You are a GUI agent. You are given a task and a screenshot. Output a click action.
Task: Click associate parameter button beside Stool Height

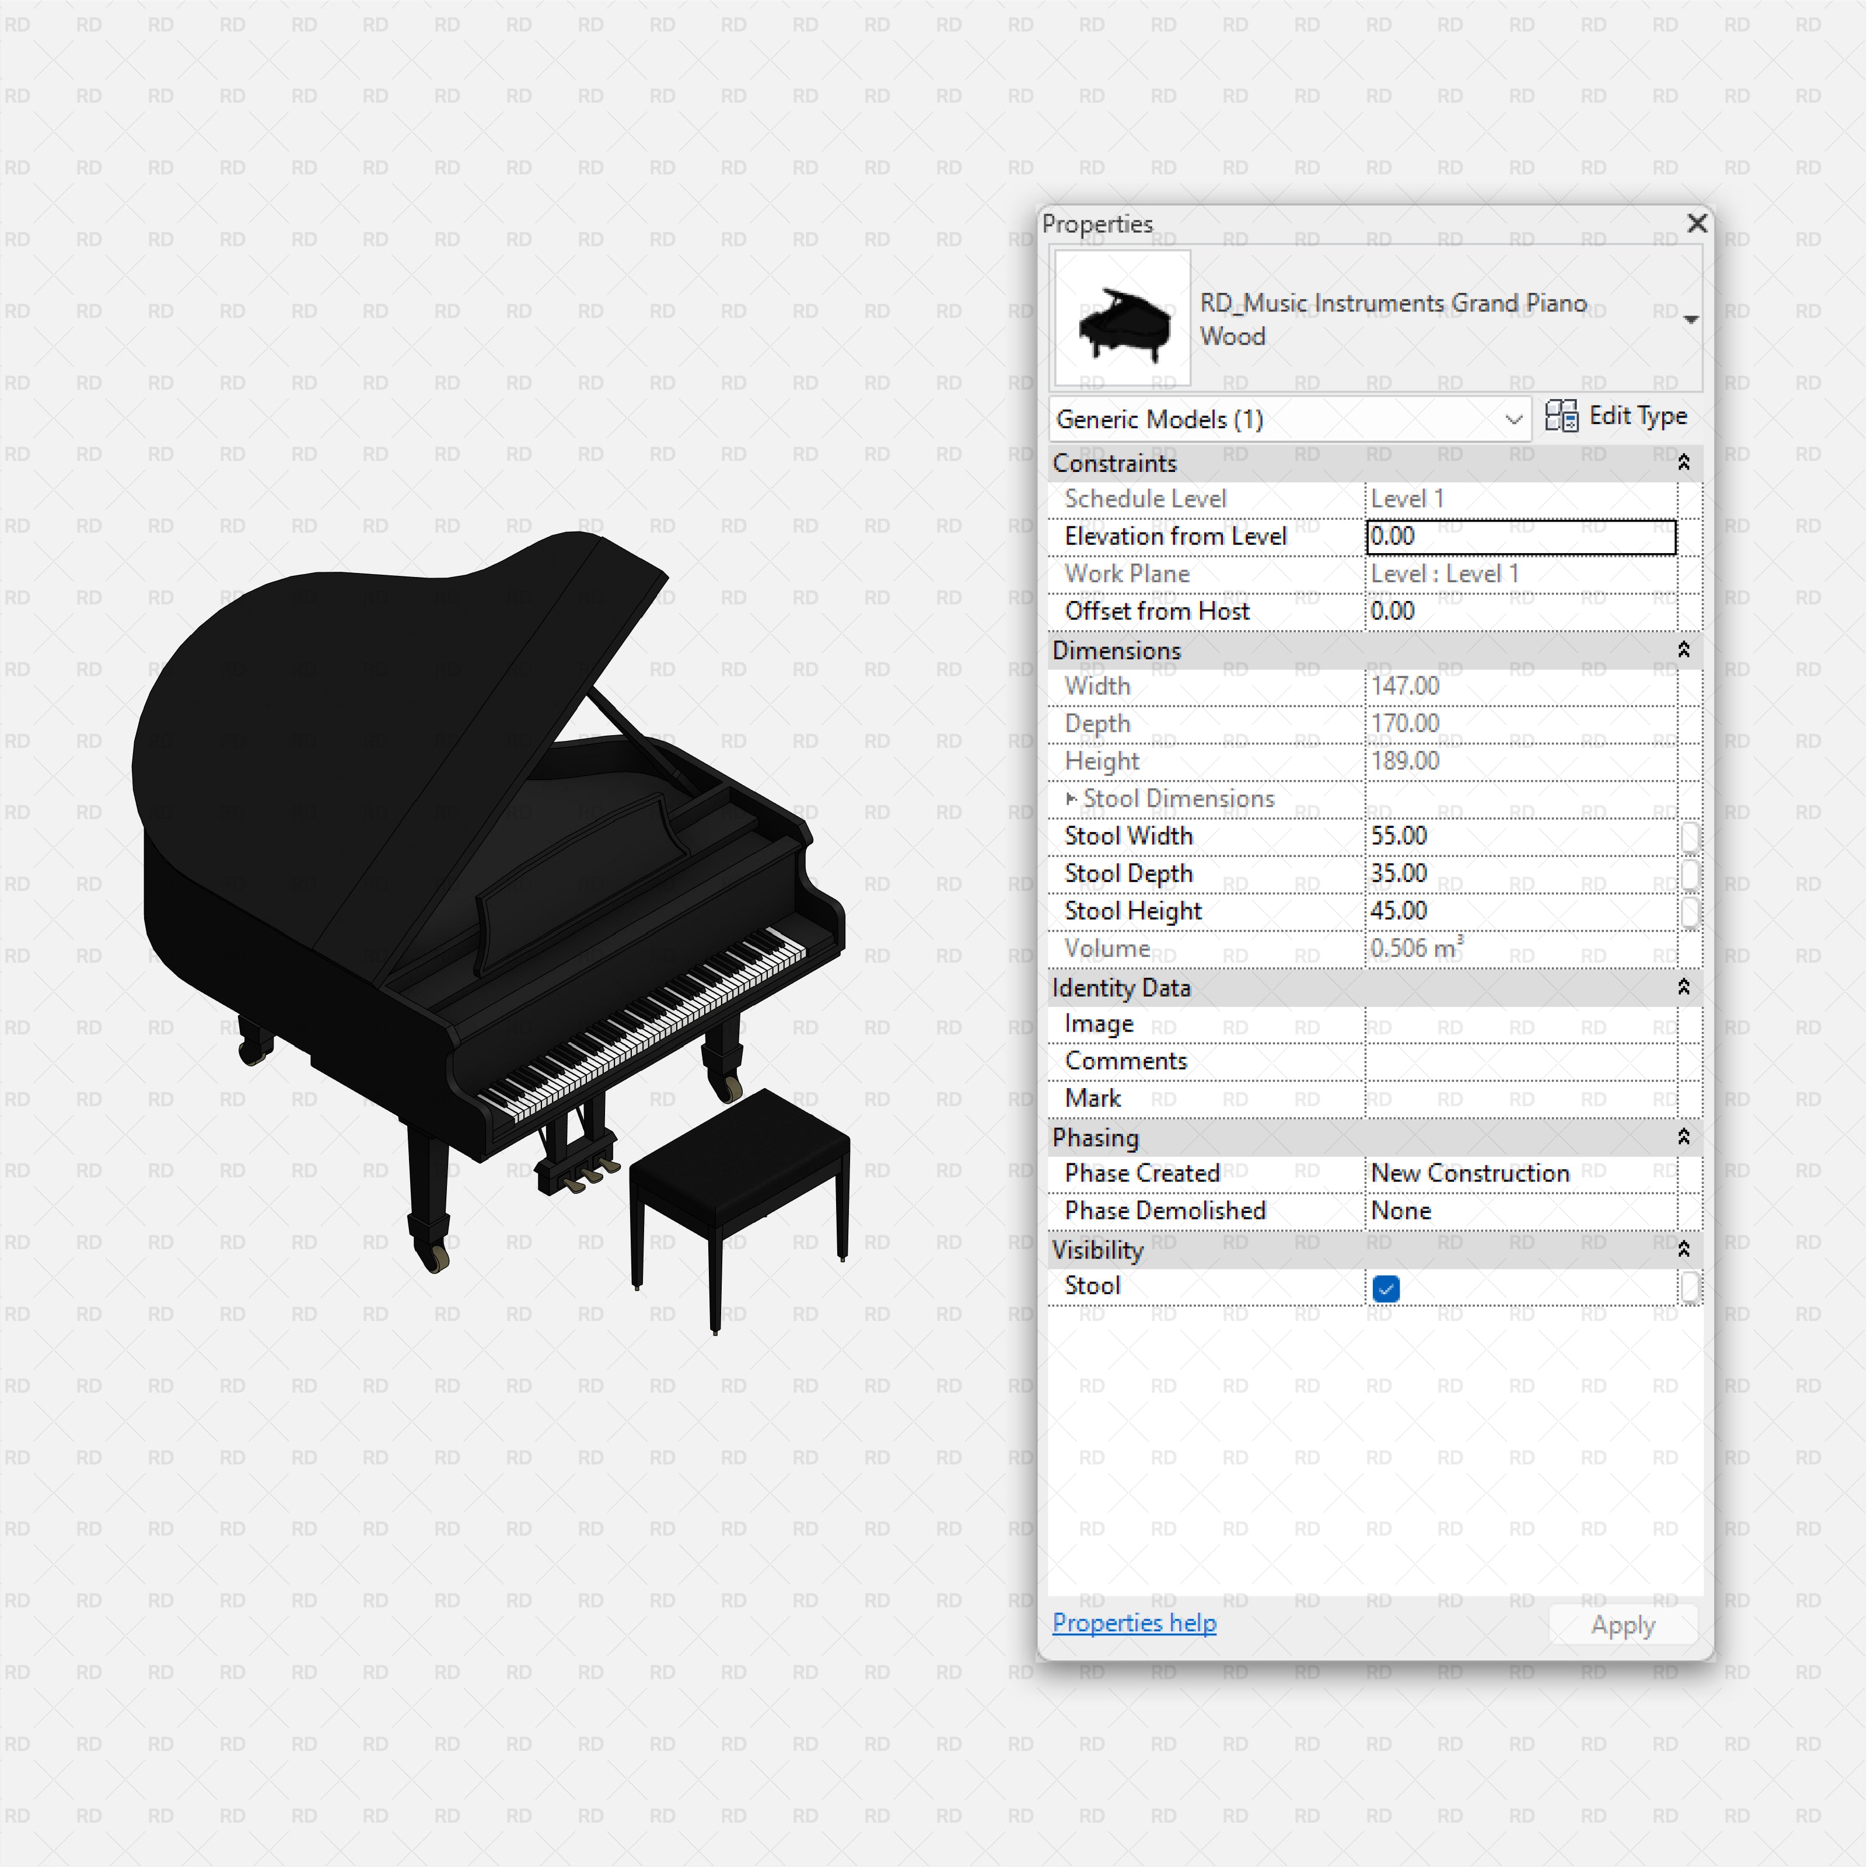(x=1690, y=911)
